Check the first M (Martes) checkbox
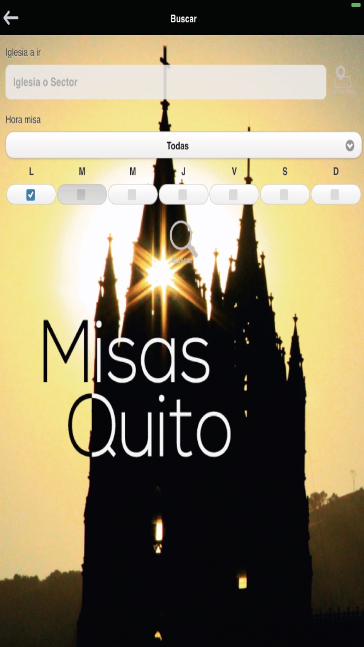 82,194
